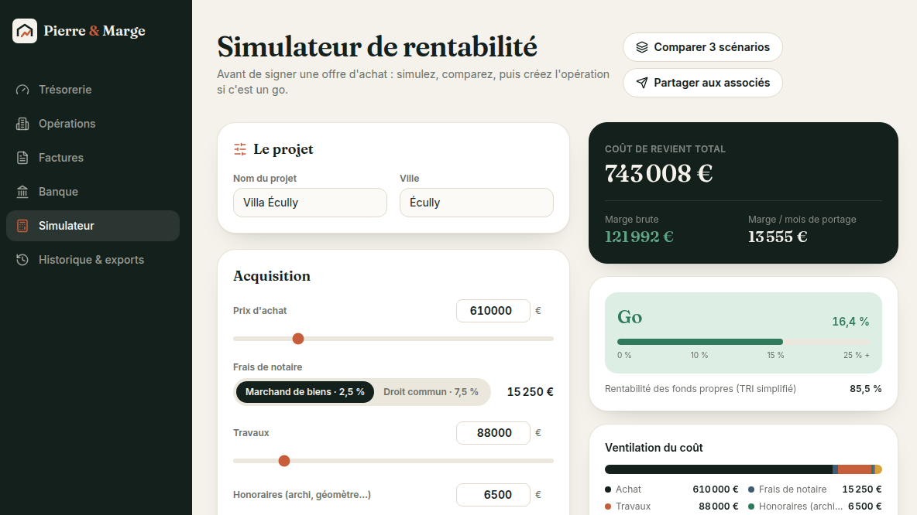The width and height of the screenshot is (917, 515).
Task: Click the paper plane share icon
Action: (x=641, y=83)
